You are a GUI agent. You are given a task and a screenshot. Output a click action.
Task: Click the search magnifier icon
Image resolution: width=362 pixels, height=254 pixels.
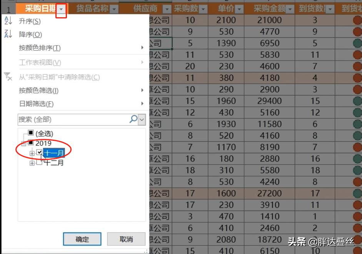click(133, 119)
